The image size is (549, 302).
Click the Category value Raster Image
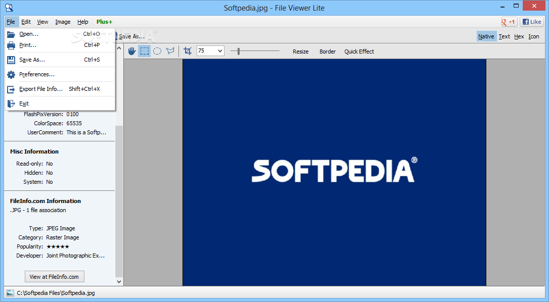click(63, 237)
